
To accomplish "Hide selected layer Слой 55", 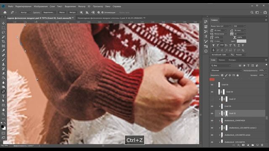I will click(x=212, y=114).
